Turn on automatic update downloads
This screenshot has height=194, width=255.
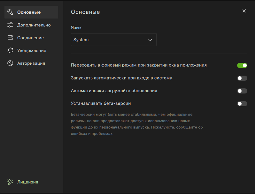(x=242, y=91)
